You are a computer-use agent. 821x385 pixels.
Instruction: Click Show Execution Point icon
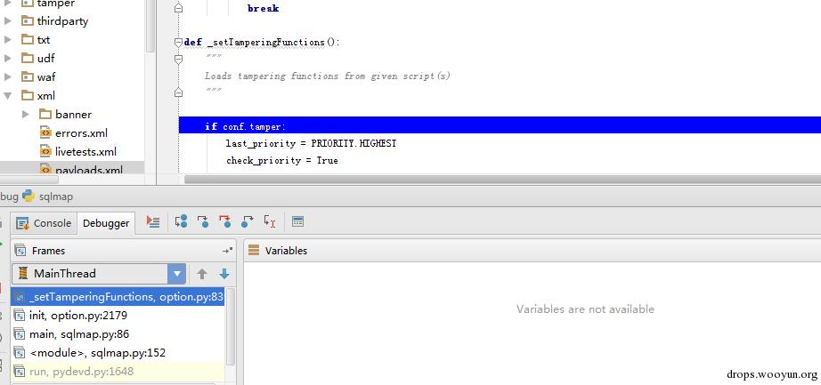(x=153, y=222)
